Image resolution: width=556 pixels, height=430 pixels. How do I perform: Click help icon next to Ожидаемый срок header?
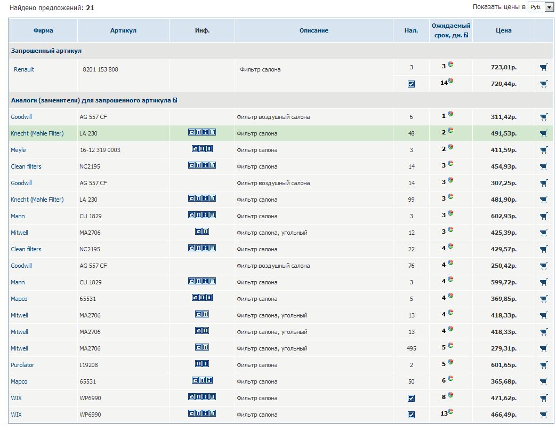(x=466, y=35)
